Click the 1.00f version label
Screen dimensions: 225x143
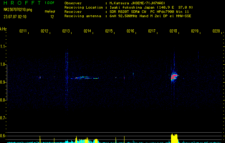pyautogui.click(x=50, y=3)
